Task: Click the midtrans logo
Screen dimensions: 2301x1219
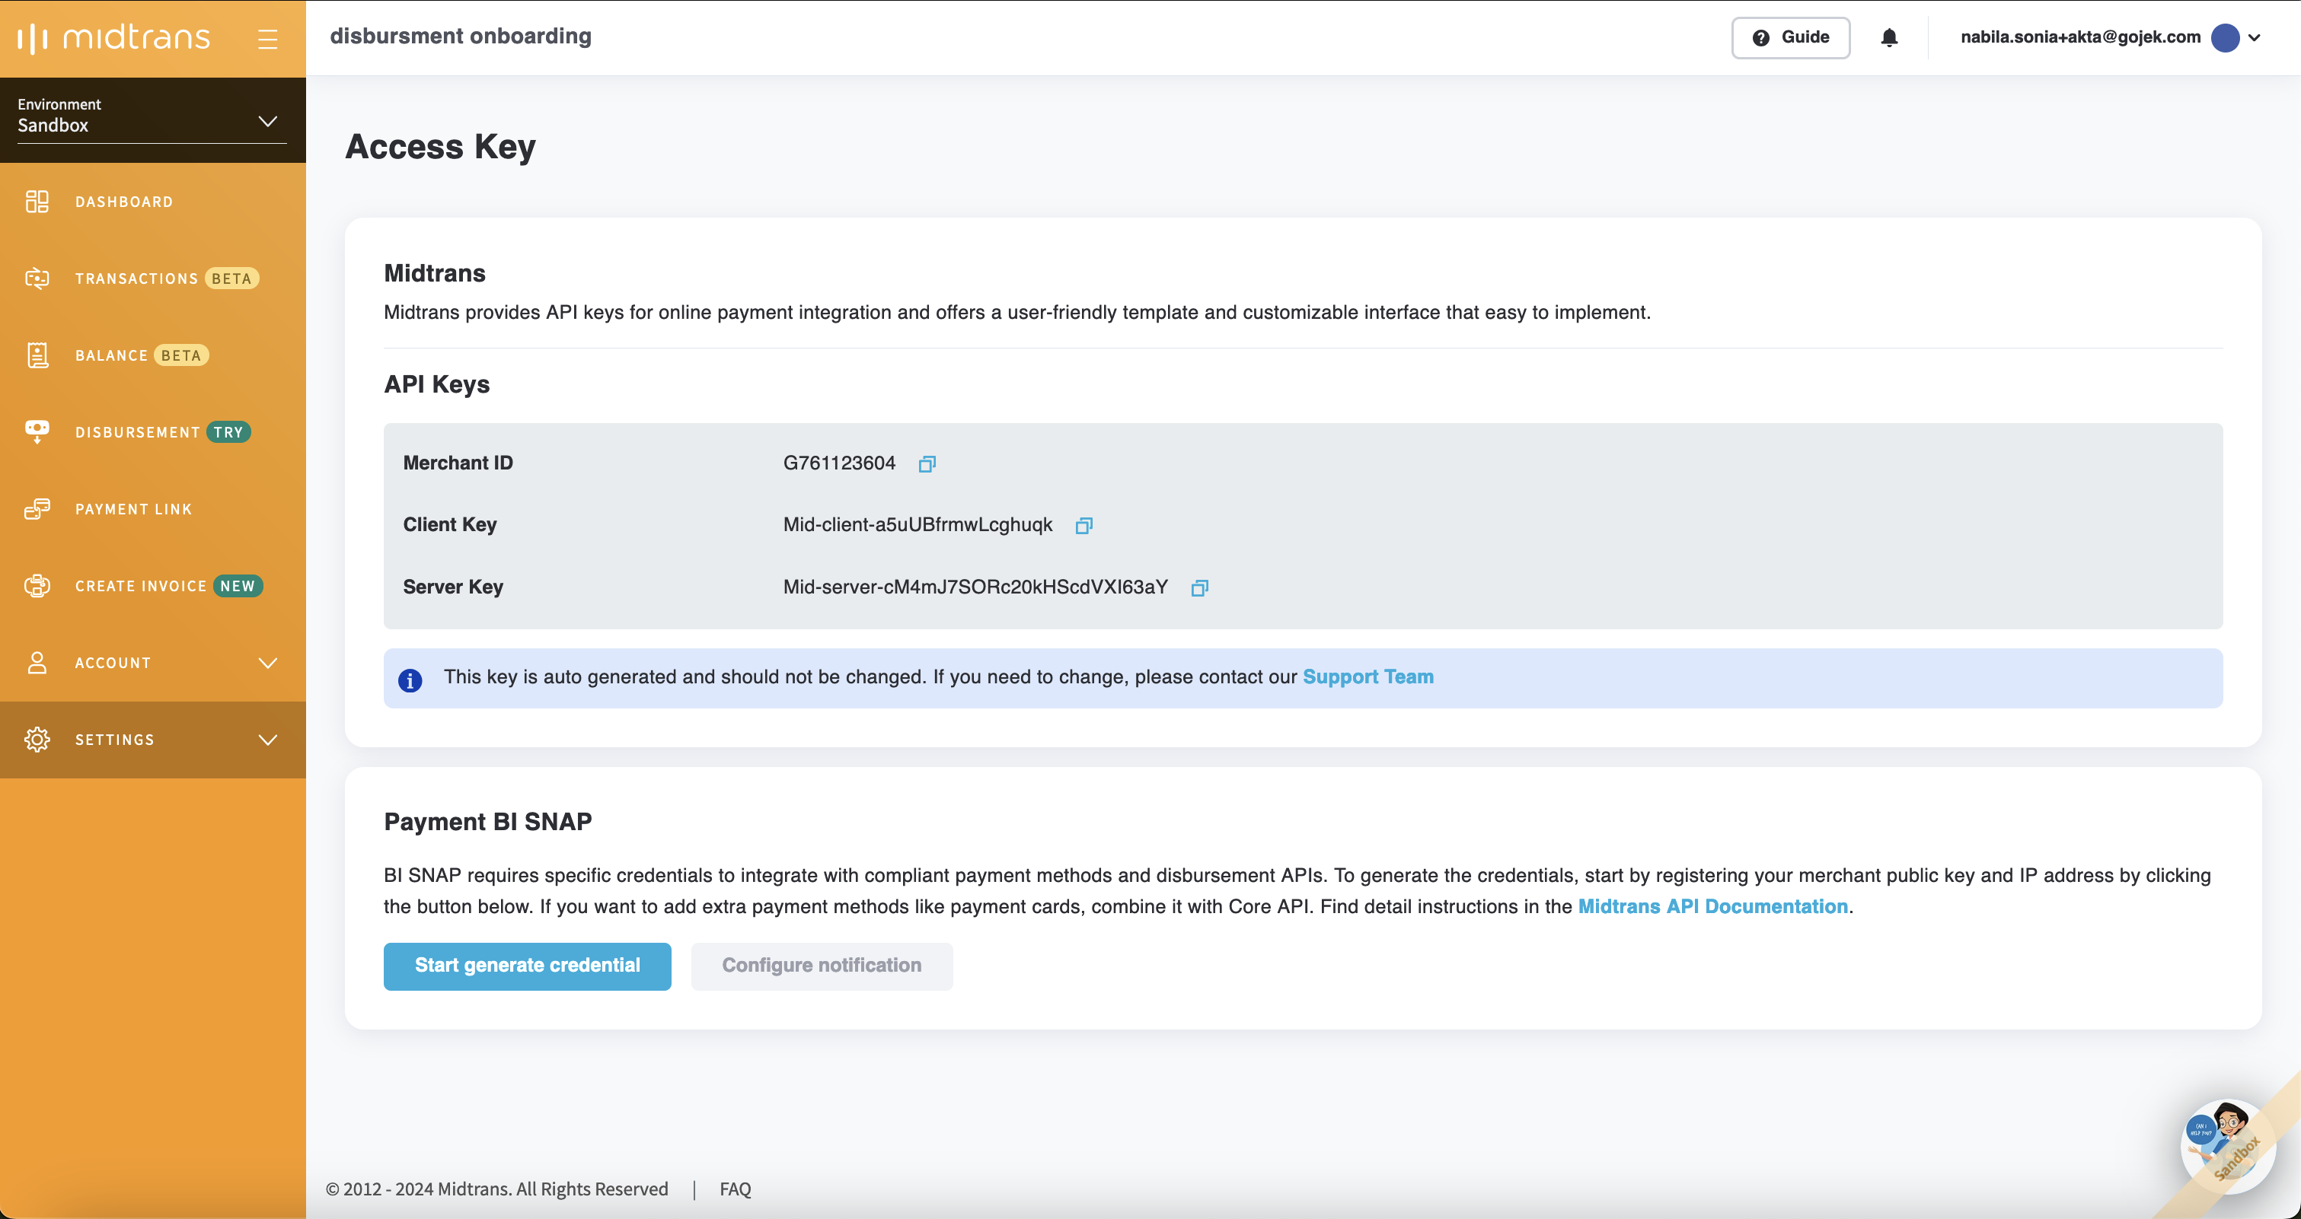Action: tap(113, 37)
